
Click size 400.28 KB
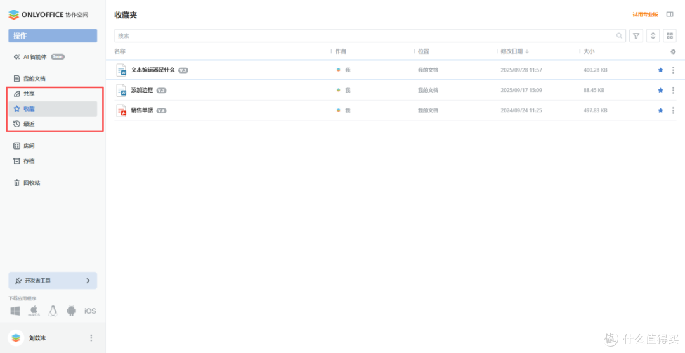(x=595, y=70)
